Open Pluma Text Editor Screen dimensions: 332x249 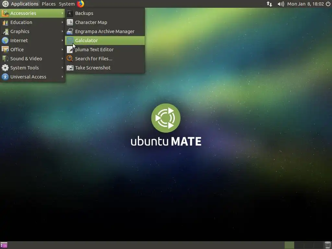point(105,50)
